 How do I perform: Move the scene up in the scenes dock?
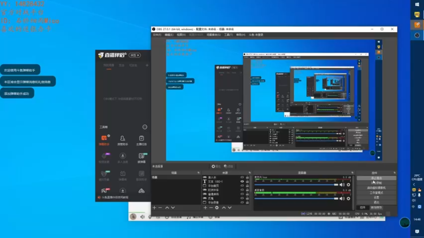click(167, 207)
